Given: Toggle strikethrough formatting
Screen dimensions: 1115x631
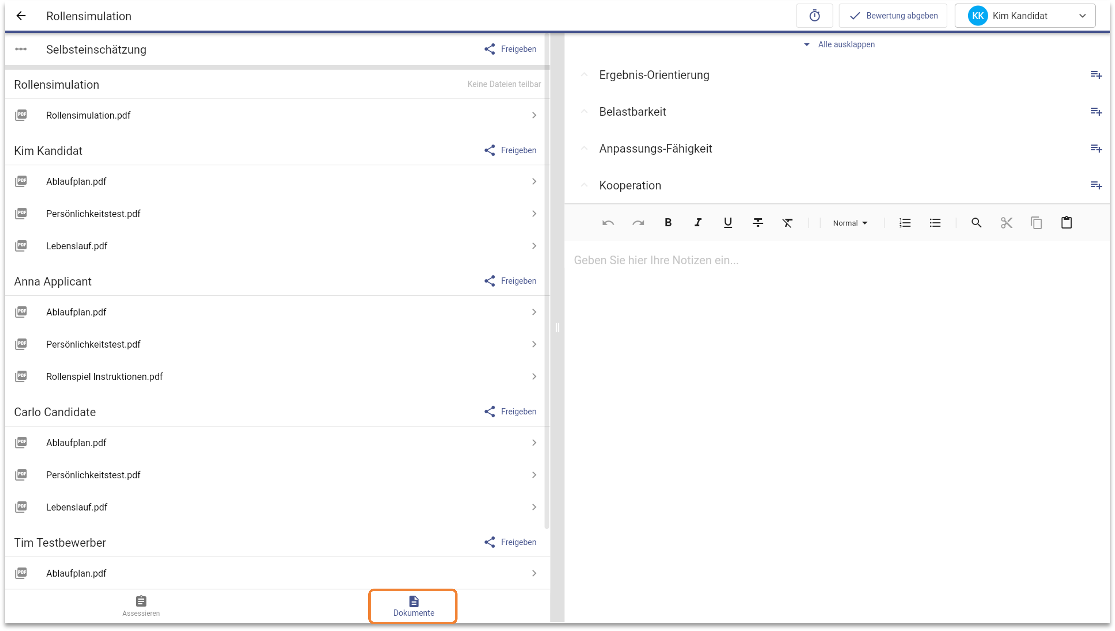Looking at the screenshot, I should point(757,223).
